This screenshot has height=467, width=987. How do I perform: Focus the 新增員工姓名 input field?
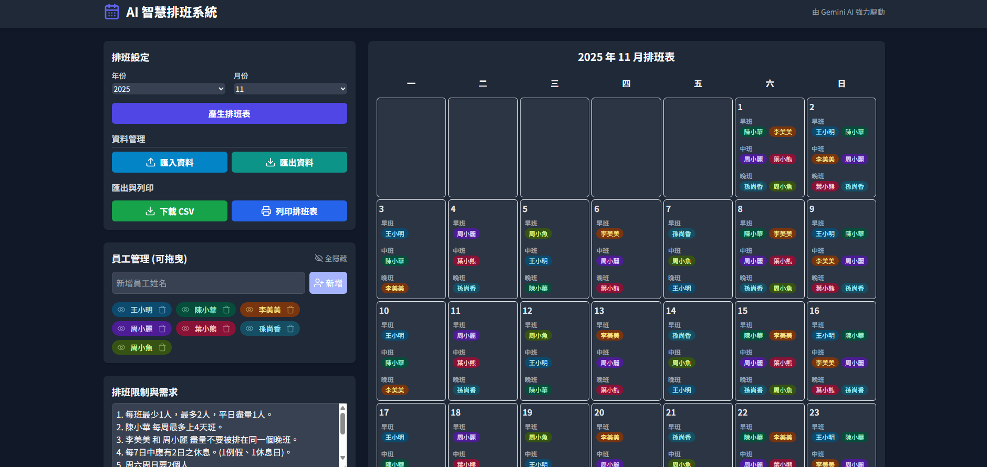pos(208,283)
